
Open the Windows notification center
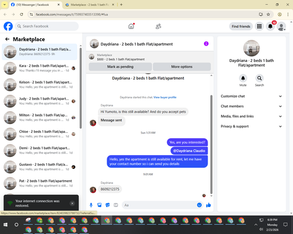click(285, 225)
